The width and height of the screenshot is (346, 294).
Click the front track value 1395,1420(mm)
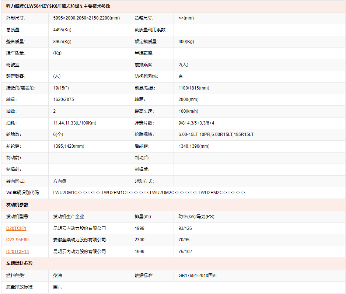[x=69, y=146]
